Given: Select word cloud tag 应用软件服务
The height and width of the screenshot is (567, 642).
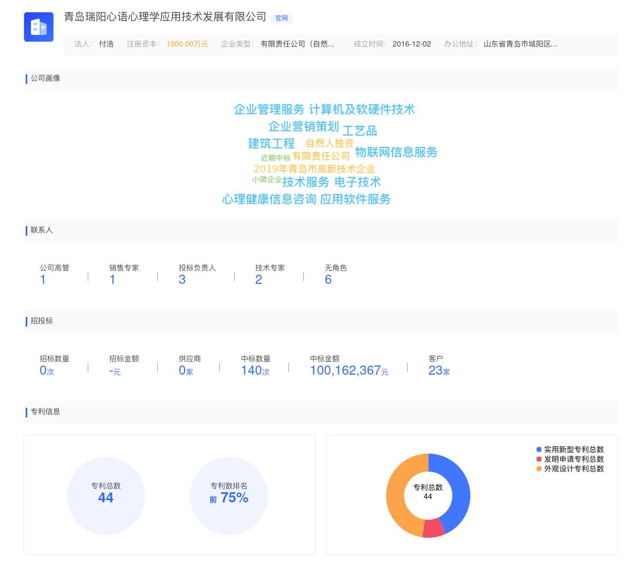Looking at the screenshot, I should [355, 199].
